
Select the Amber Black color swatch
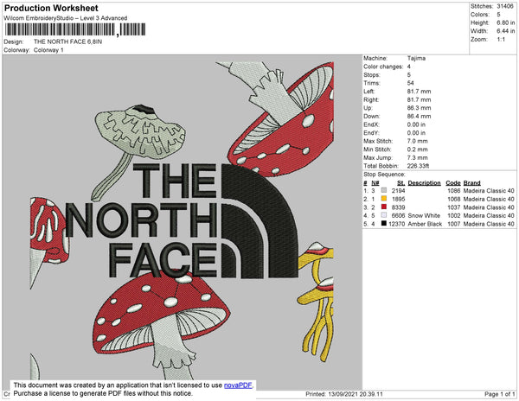[x=384, y=224]
